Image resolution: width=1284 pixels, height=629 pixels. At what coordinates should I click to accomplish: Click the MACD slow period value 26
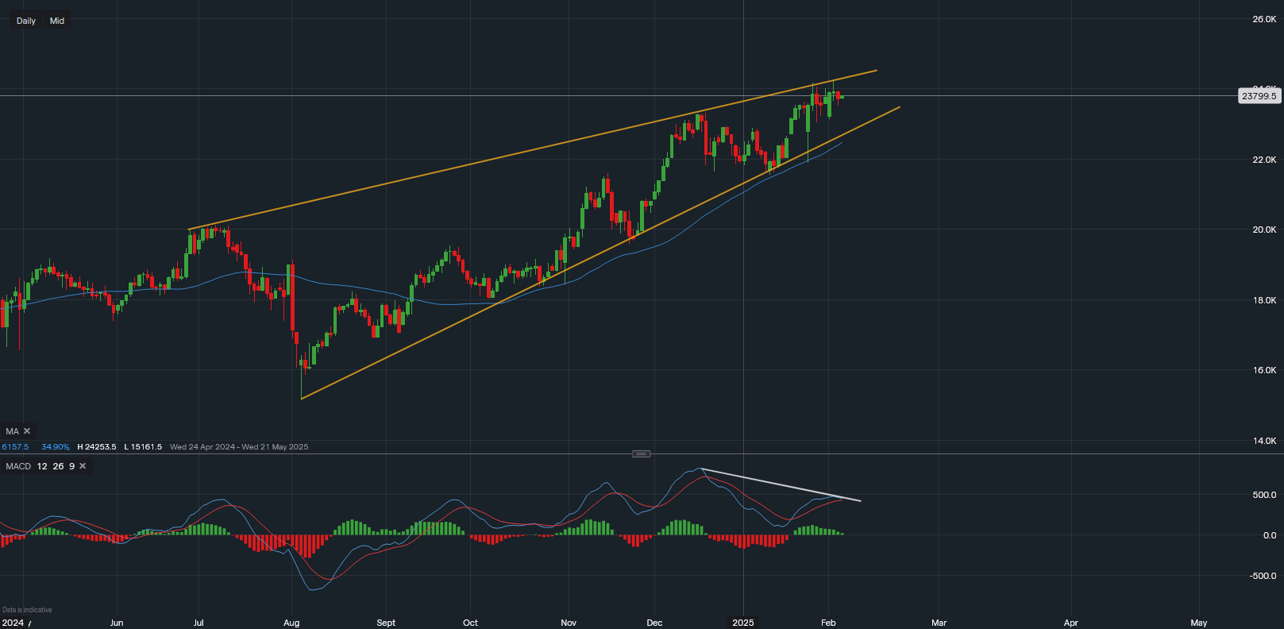58,466
